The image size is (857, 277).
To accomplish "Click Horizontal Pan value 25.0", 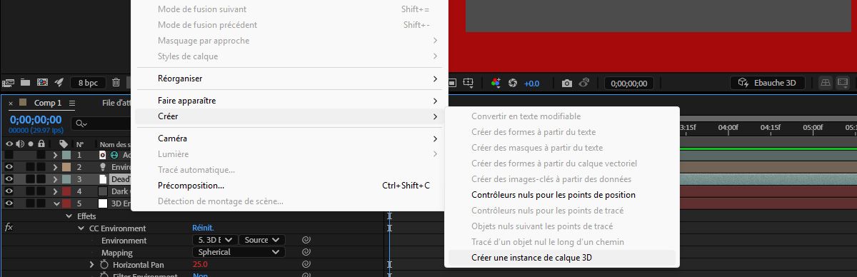I will tap(200, 264).
